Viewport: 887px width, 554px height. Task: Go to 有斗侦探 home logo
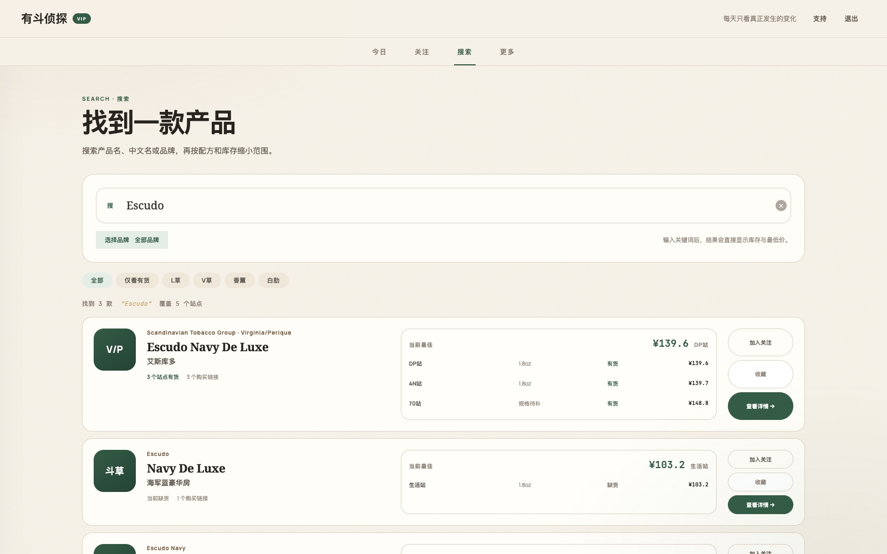(44, 19)
